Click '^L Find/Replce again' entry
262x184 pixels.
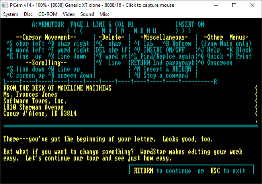coord(162,56)
